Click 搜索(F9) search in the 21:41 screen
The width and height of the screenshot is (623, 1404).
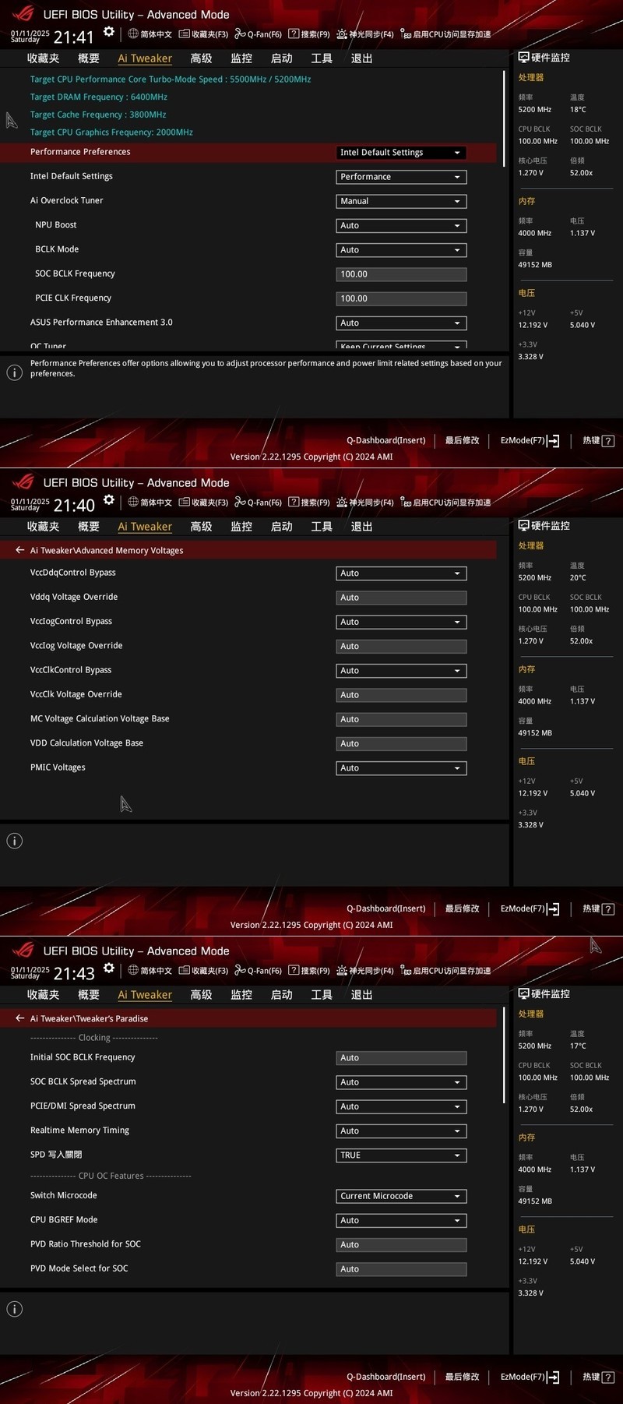(309, 34)
